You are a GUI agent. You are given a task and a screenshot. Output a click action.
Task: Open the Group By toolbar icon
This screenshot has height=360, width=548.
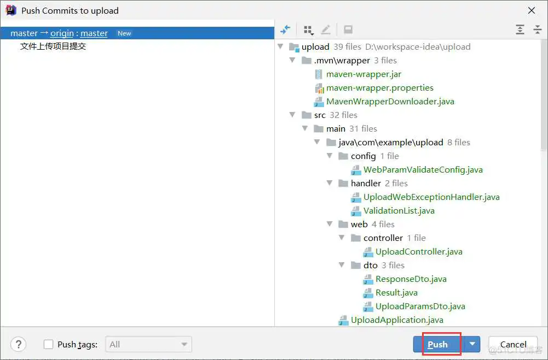tap(308, 29)
